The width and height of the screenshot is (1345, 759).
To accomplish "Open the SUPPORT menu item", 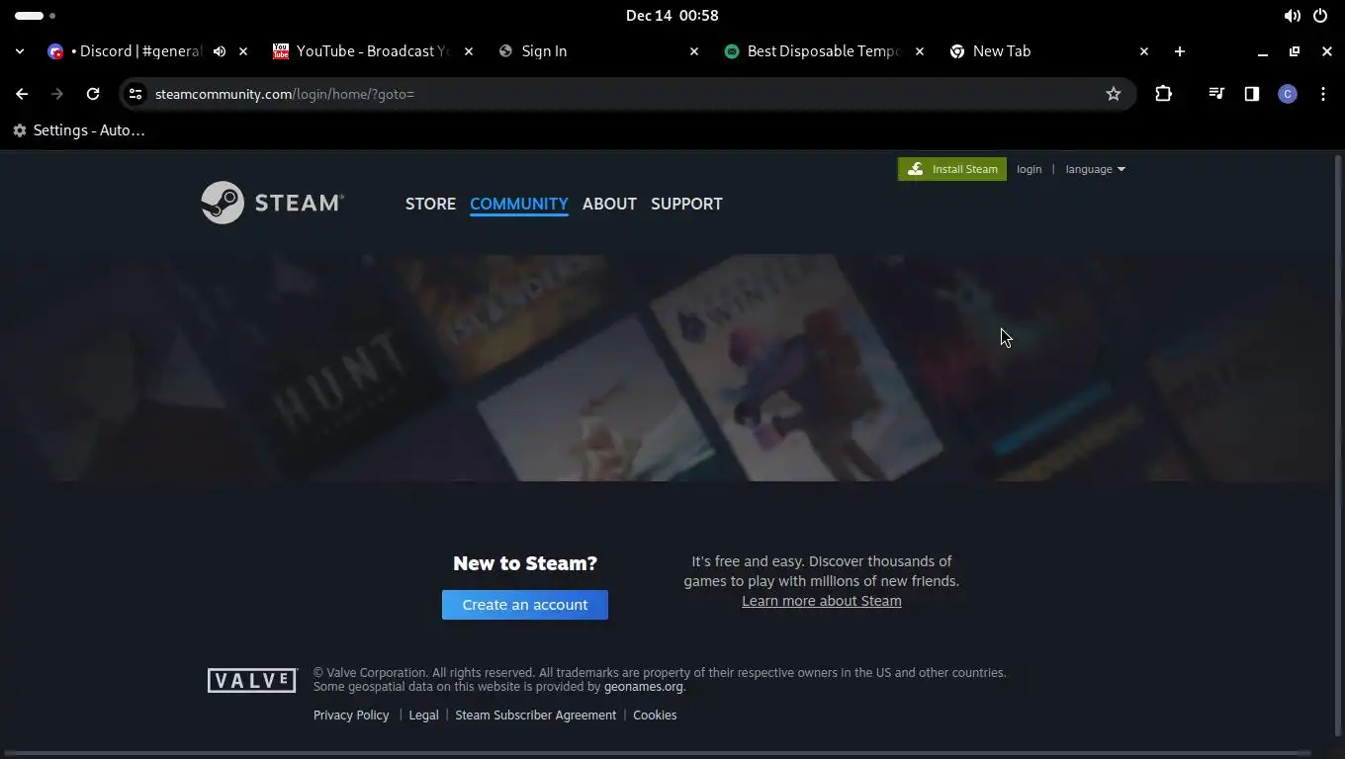I will (686, 204).
